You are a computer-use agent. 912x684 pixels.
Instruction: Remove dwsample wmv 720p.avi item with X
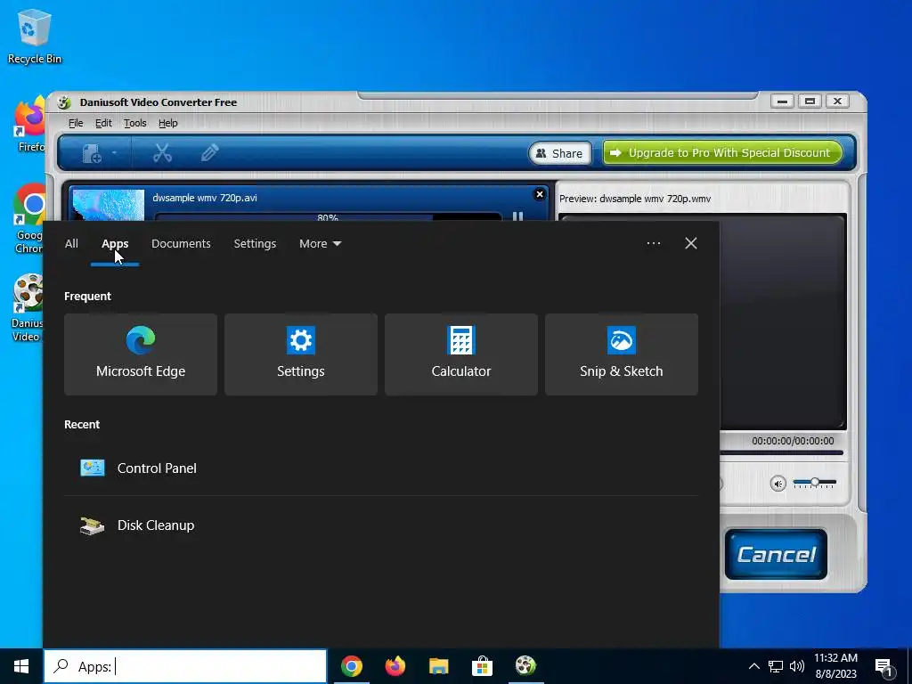tap(539, 194)
